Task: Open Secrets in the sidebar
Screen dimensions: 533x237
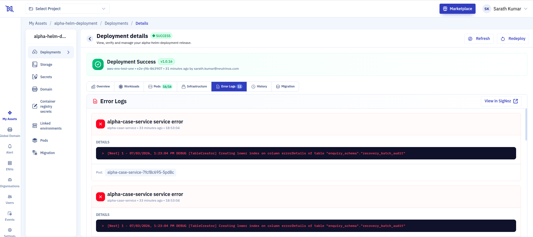Action: point(51,77)
